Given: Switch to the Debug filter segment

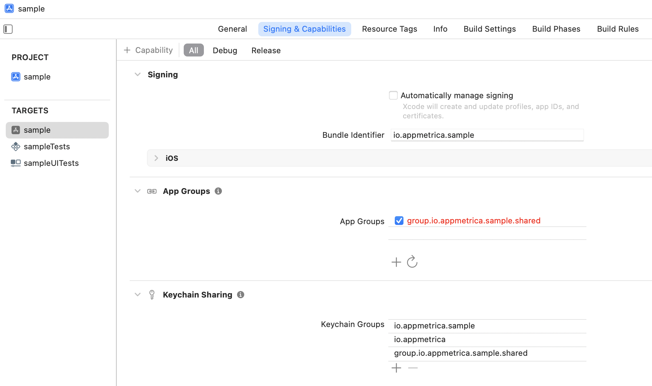Looking at the screenshot, I should (225, 50).
